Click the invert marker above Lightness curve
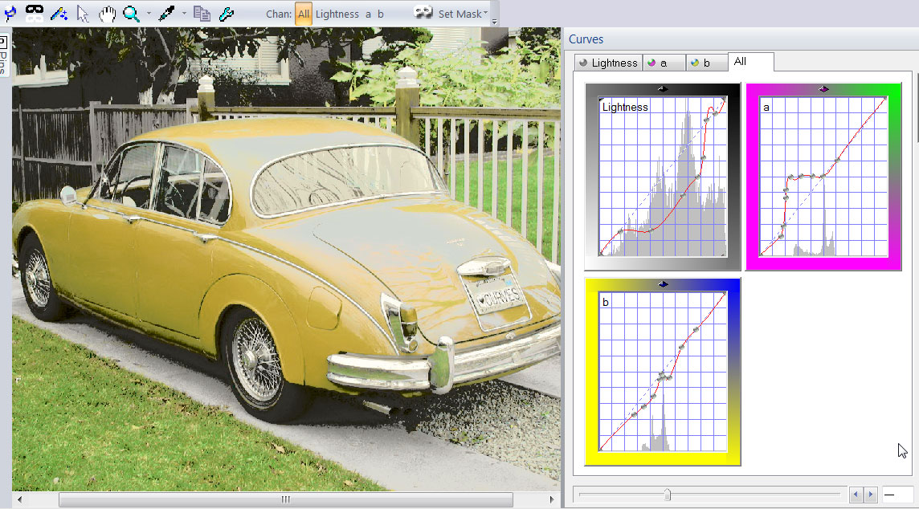The width and height of the screenshot is (919, 509). [662, 89]
